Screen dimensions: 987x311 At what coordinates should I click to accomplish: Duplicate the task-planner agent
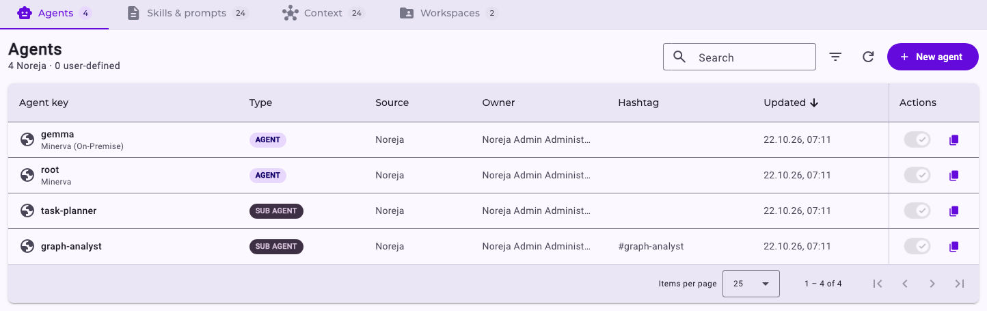(x=954, y=211)
